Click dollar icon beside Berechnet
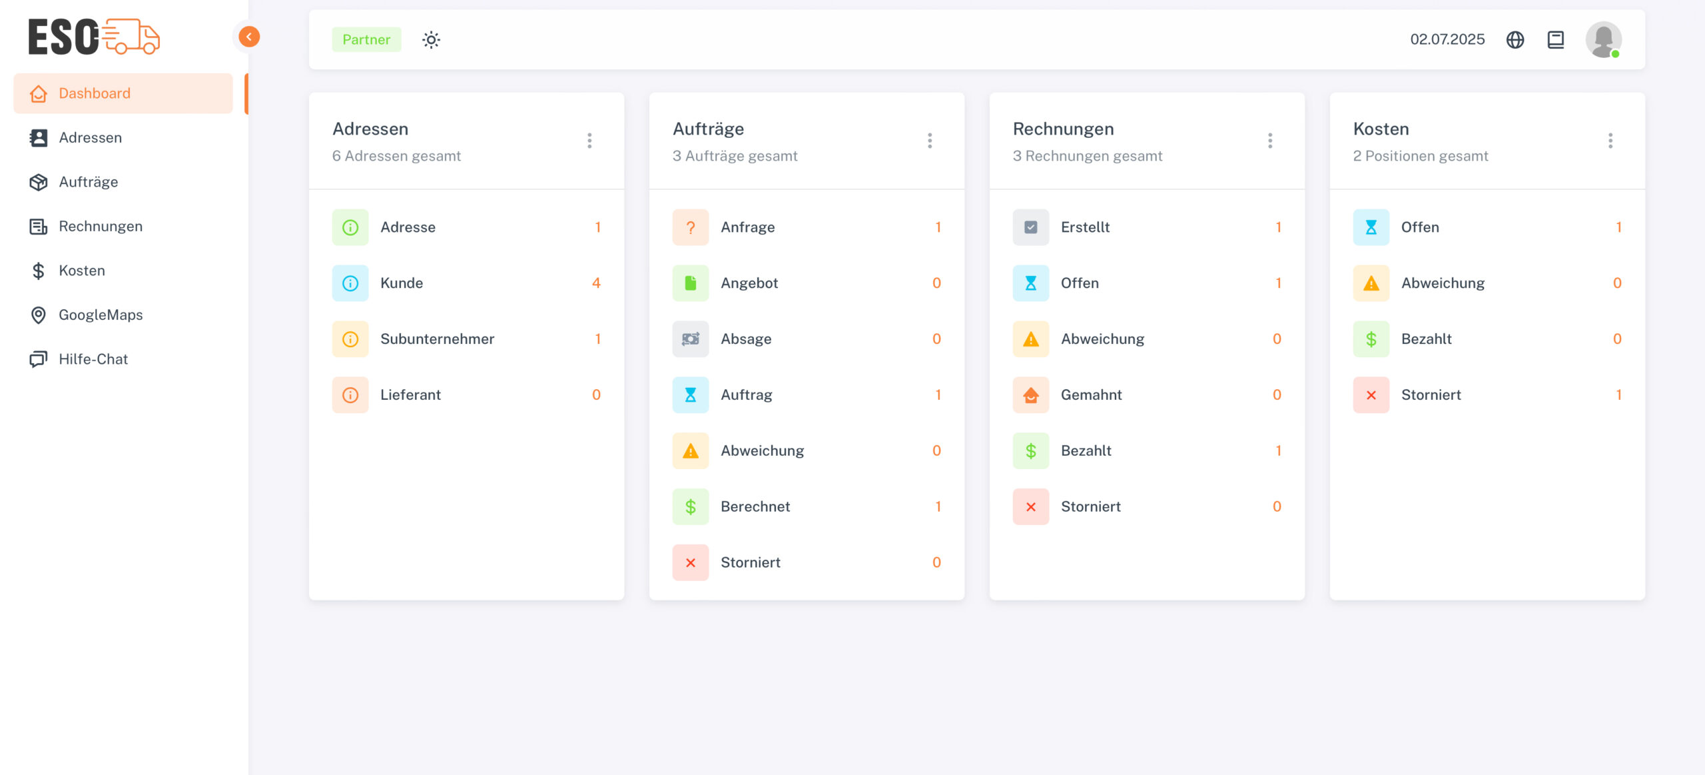The image size is (1705, 775). [x=691, y=507]
